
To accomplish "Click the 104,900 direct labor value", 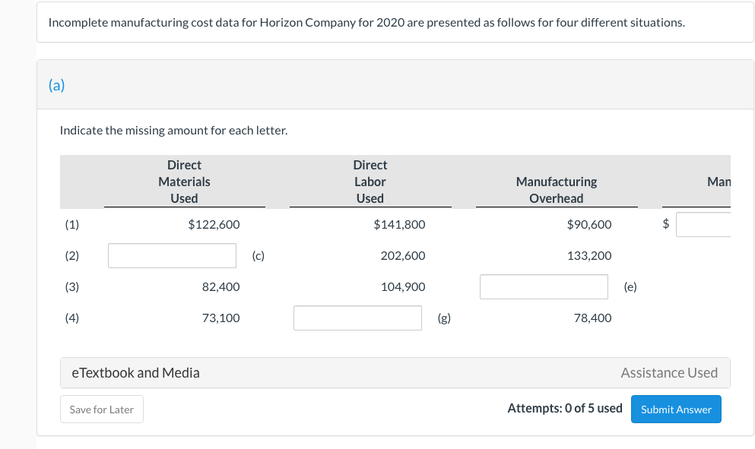I will tap(403, 287).
